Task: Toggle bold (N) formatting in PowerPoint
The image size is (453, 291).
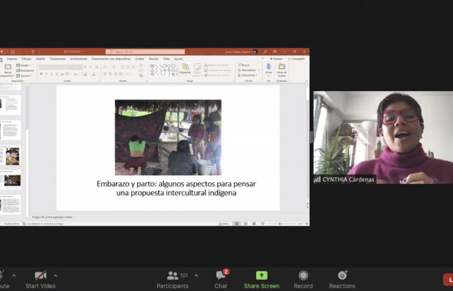Action: (x=41, y=74)
